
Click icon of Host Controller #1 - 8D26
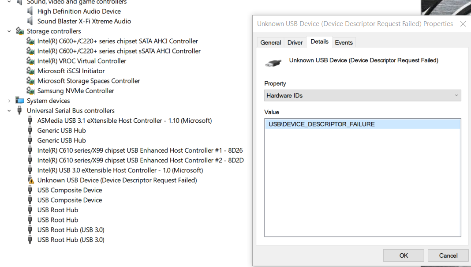point(30,150)
